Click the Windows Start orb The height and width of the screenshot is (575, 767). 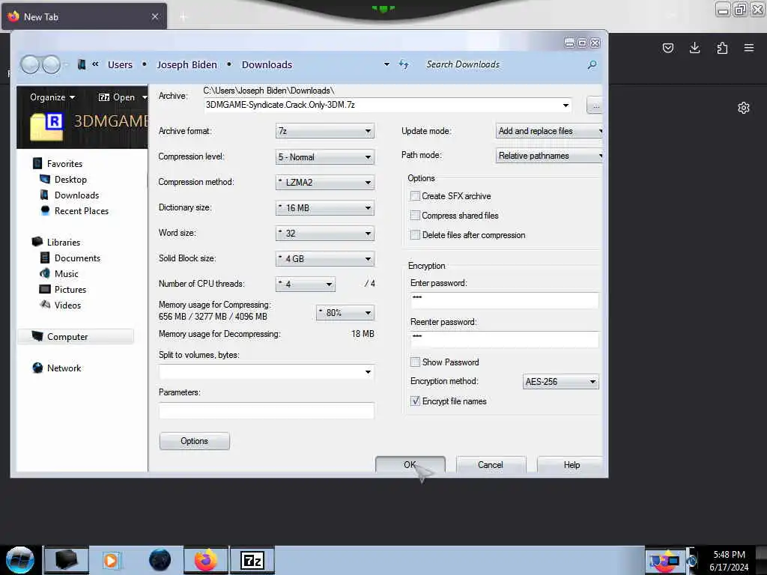[19, 560]
